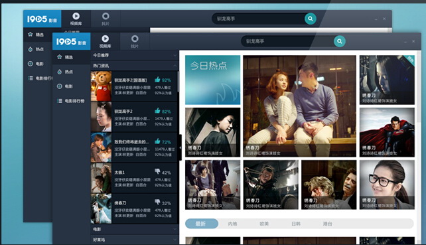
Task: Click the front window search field
Action: [x=287, y=41]
